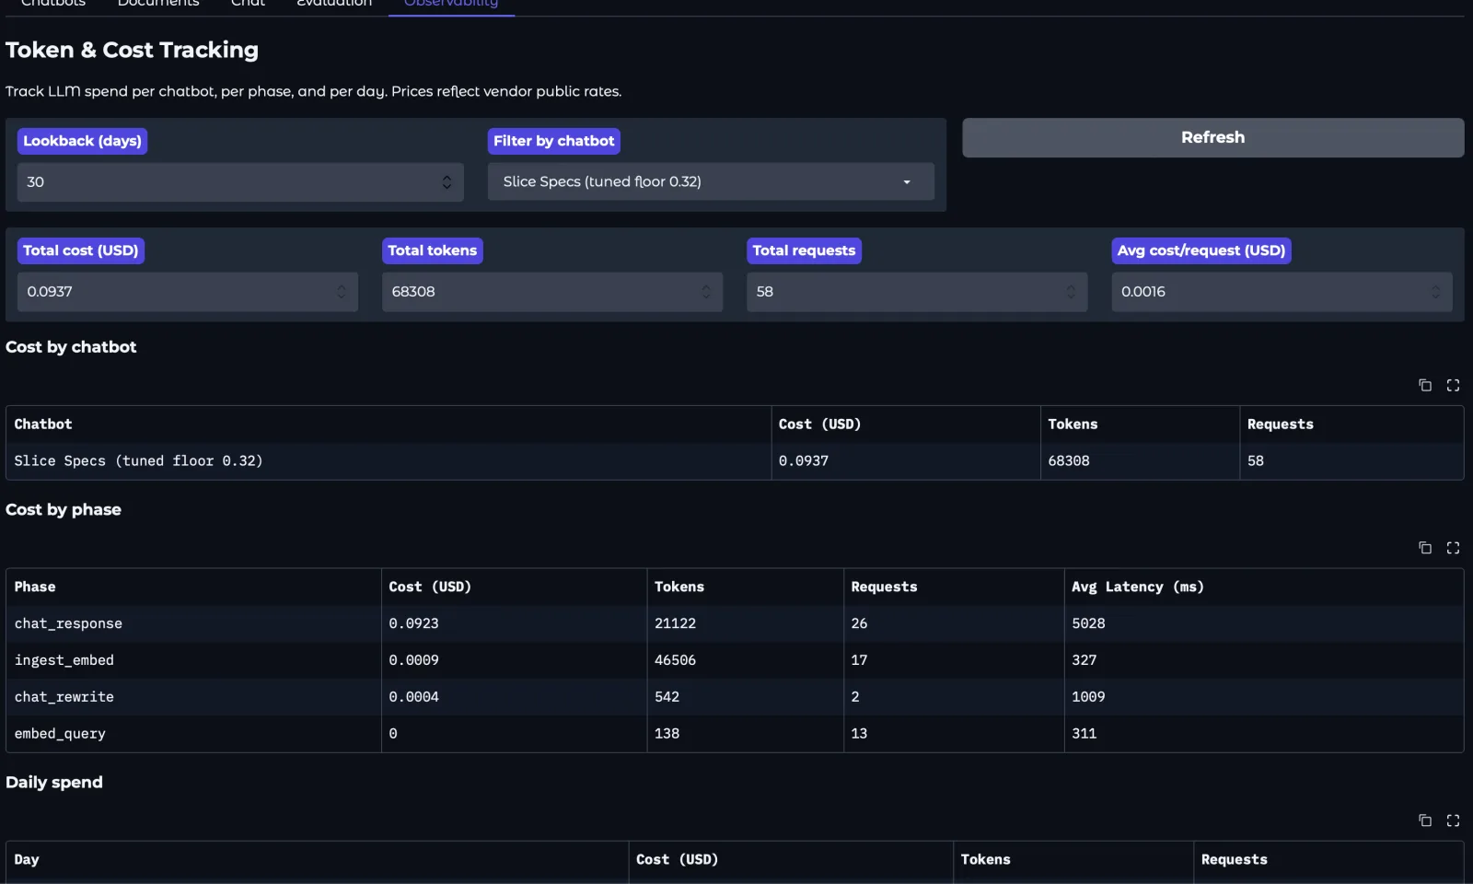Image resolution: width=1473 pixels, height=884 pixels.
Task: Sort chatbot table by Cost (USD) header
Action: click(906, 425)
